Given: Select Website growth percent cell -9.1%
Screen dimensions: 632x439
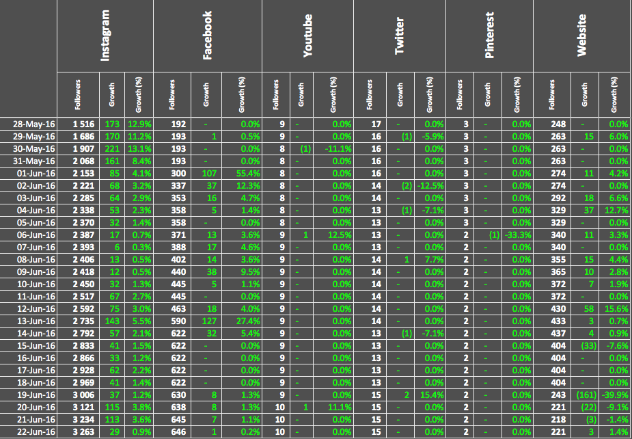Looking at the screenshot, I should (615, 408).
